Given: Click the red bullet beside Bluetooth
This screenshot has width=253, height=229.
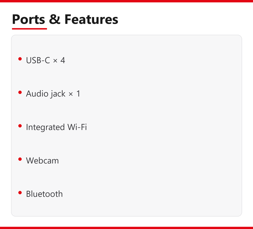Looking at the screenshot, I should pyautogui.click(x=20, y=193).
